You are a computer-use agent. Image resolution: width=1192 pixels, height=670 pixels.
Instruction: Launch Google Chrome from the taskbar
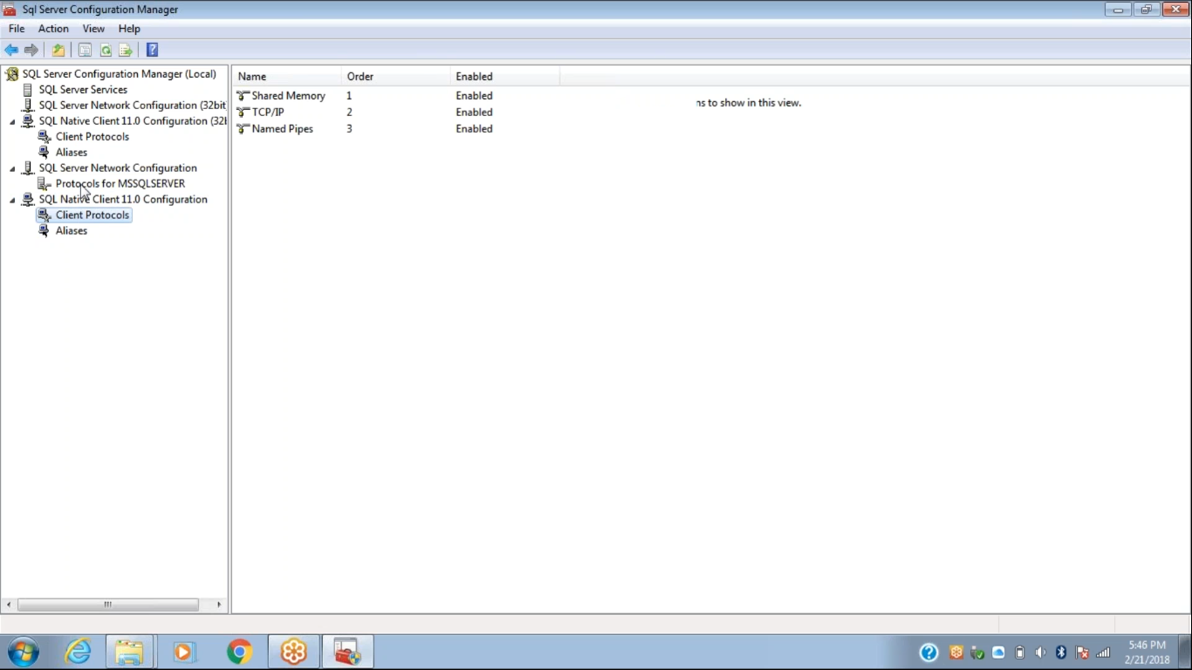click(x=239, y=652)
